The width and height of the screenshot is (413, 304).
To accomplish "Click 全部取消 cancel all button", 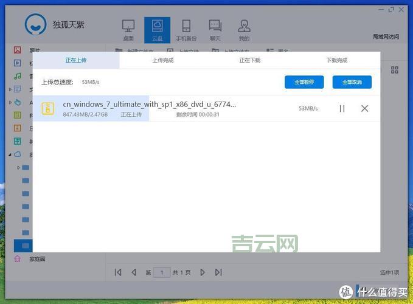I will pos(352,82).
